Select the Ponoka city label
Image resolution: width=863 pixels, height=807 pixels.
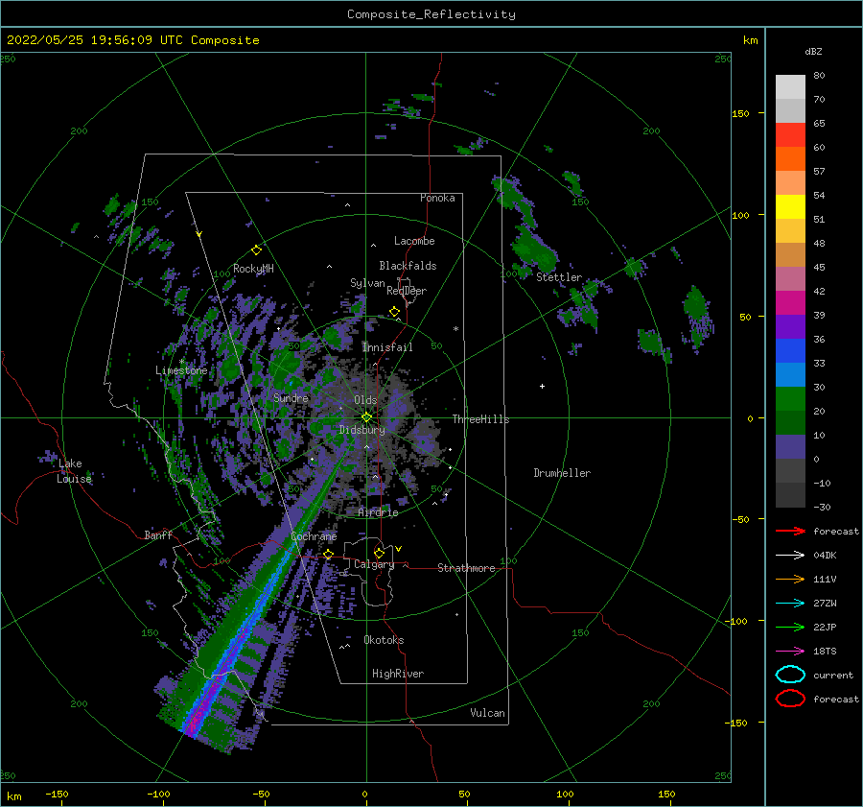[437, 198]
